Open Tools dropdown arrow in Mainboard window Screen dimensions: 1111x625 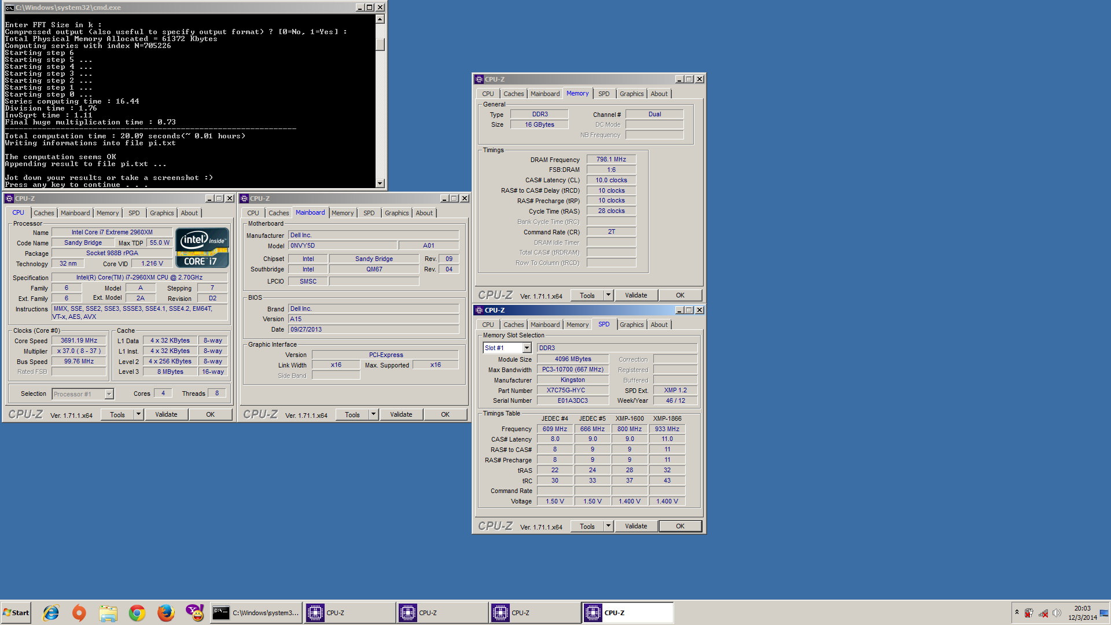click(373, 414)
